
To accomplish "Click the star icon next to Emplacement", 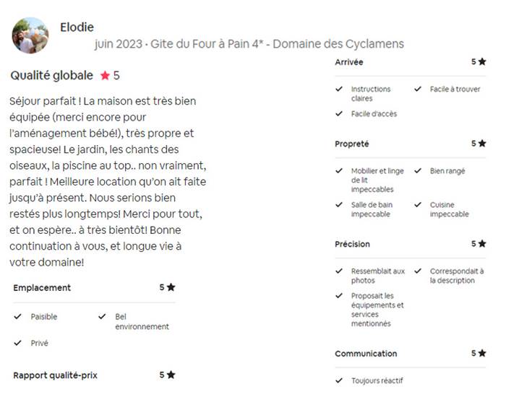I will 171,287.
